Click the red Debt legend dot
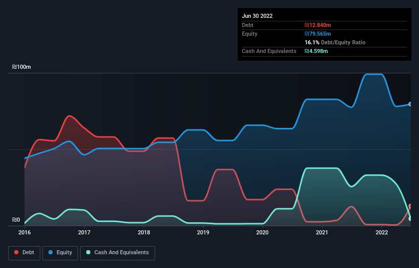The width and height of the screenshot is (419, 268). 16,252
